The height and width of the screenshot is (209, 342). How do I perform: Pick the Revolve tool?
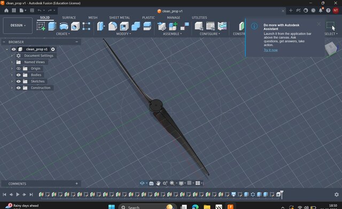(x=64, y=26)
